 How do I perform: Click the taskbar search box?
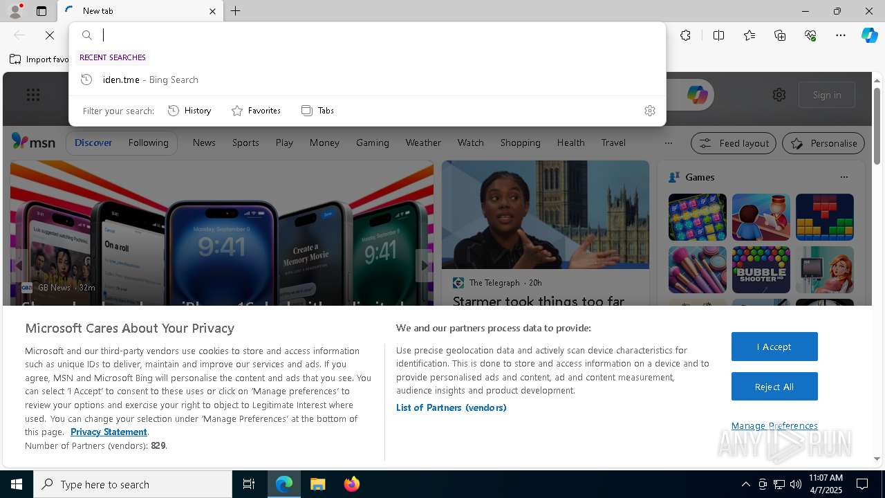[x=133, y=484]
